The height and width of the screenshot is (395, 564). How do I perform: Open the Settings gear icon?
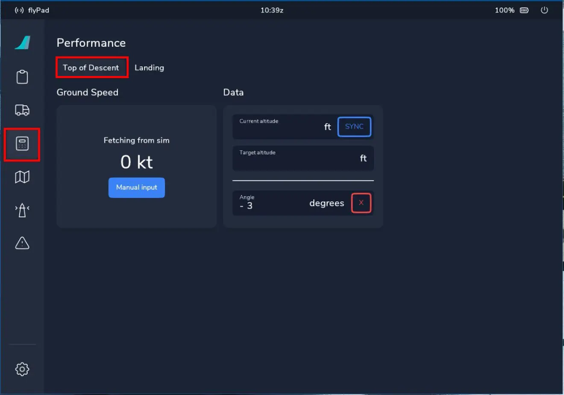[22, 369]
